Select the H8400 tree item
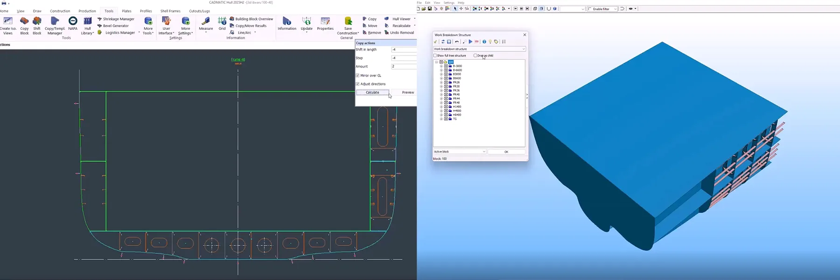840x280 pixels. click(457, 115)
